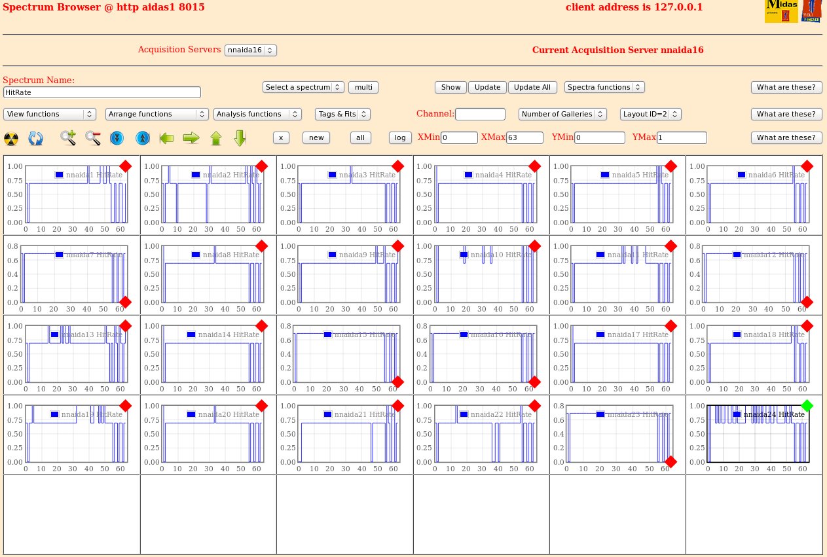
Task: Zoom in with the green-plus magnifier
Action: (68, 138)
